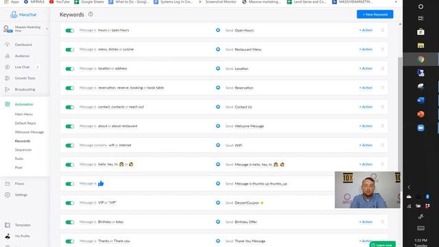The height and width of the screenshot is (247, 439).
Task: Open the Default Reply submenu item
Action: coord(25,123)
